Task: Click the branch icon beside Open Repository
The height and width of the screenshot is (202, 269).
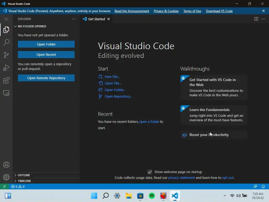Action: (101, 96)
